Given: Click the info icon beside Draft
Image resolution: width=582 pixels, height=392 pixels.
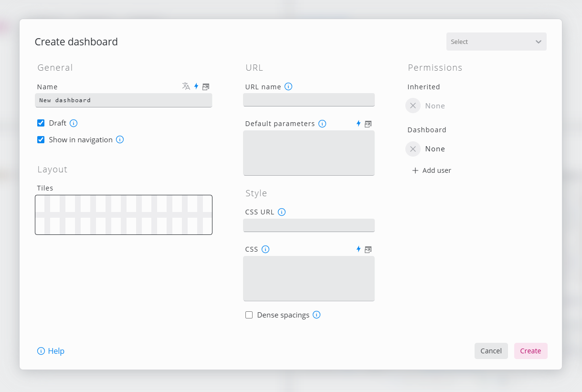Looking at the screenshot, I should [x=74, y=123].
